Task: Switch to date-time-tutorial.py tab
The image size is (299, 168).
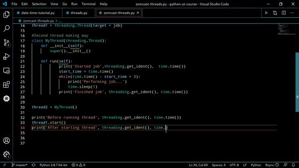Action: tap(38, 13)
